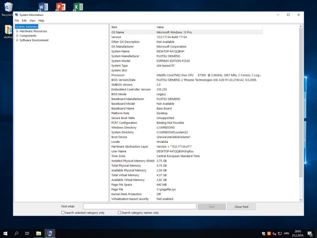This screenshot has height=238, width=317.
Task: Click the Close Find button
Action: tap(241, 207)
